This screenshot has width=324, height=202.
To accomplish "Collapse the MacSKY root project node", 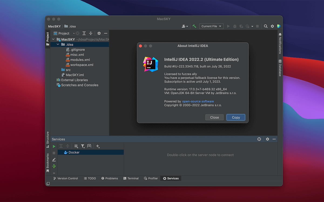I will click(53, 39).
